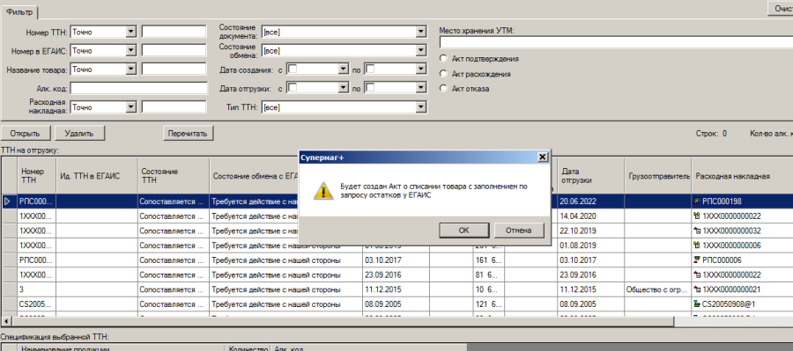Click the icon beside РПС000006 invoice

698,260
